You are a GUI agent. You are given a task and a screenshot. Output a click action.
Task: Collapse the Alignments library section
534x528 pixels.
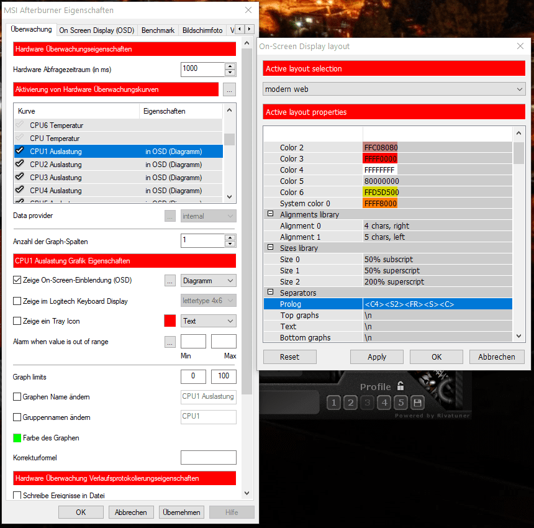(270, 214)
